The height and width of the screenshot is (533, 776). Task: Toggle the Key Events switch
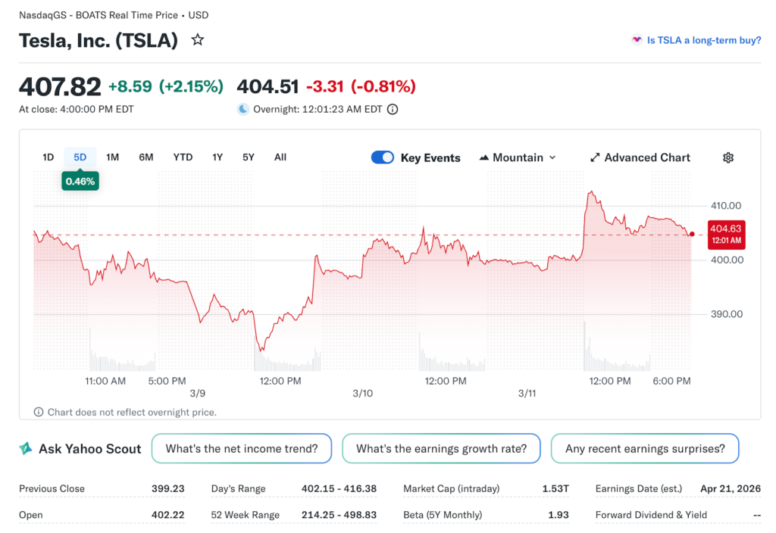[x=383, y=157]
